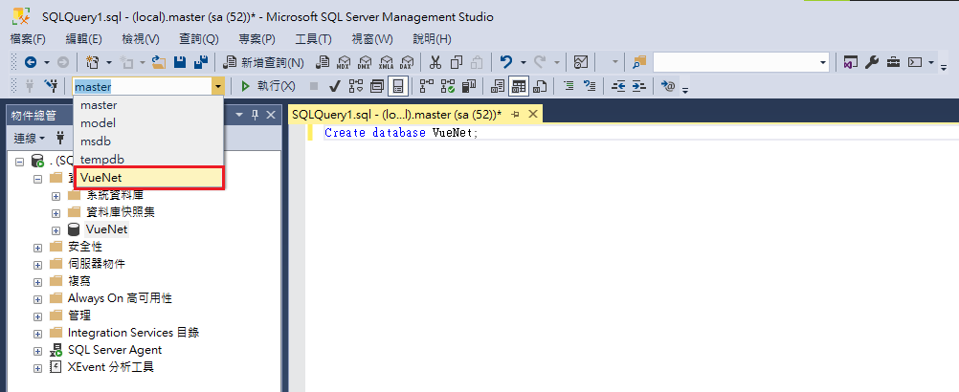Screen dimensions: 959x392
Task: Select msdb in the database list
Action: pyautogui.click(x=148, y=141)
